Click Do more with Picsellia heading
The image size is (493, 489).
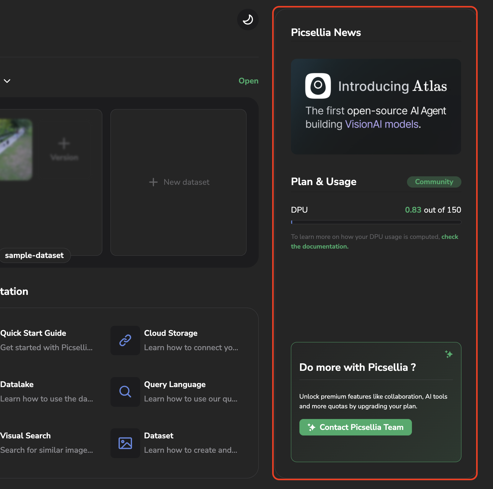pyautogui.click(x=358, y=367)
